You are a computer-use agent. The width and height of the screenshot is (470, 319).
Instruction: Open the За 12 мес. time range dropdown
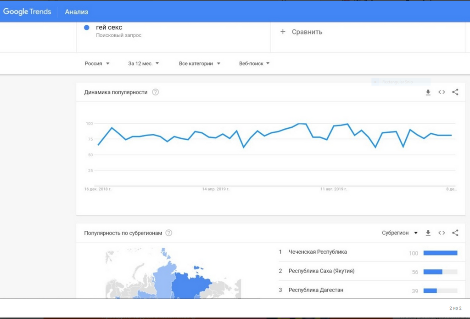click(144, 63)
